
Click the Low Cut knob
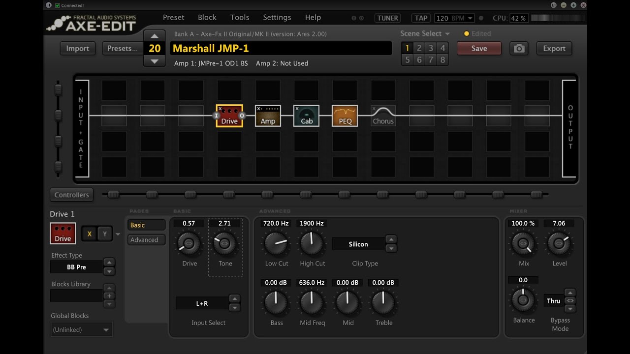coord(276,243)
